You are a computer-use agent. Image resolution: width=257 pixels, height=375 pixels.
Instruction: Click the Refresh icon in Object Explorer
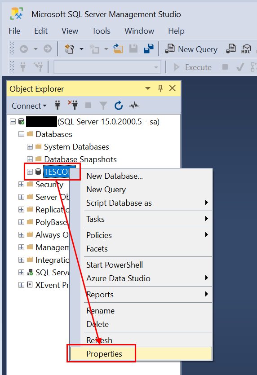pos(119,105)
